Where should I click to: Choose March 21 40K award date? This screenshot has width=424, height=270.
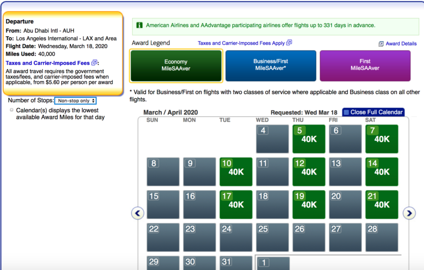coord(381,205)
